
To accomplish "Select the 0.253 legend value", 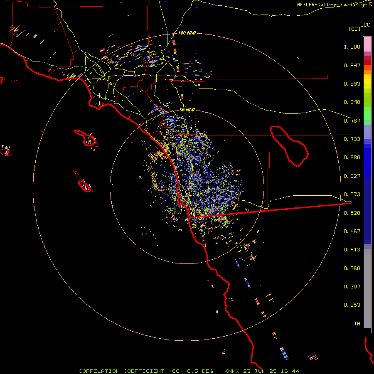I will click(x=352, y=305).
